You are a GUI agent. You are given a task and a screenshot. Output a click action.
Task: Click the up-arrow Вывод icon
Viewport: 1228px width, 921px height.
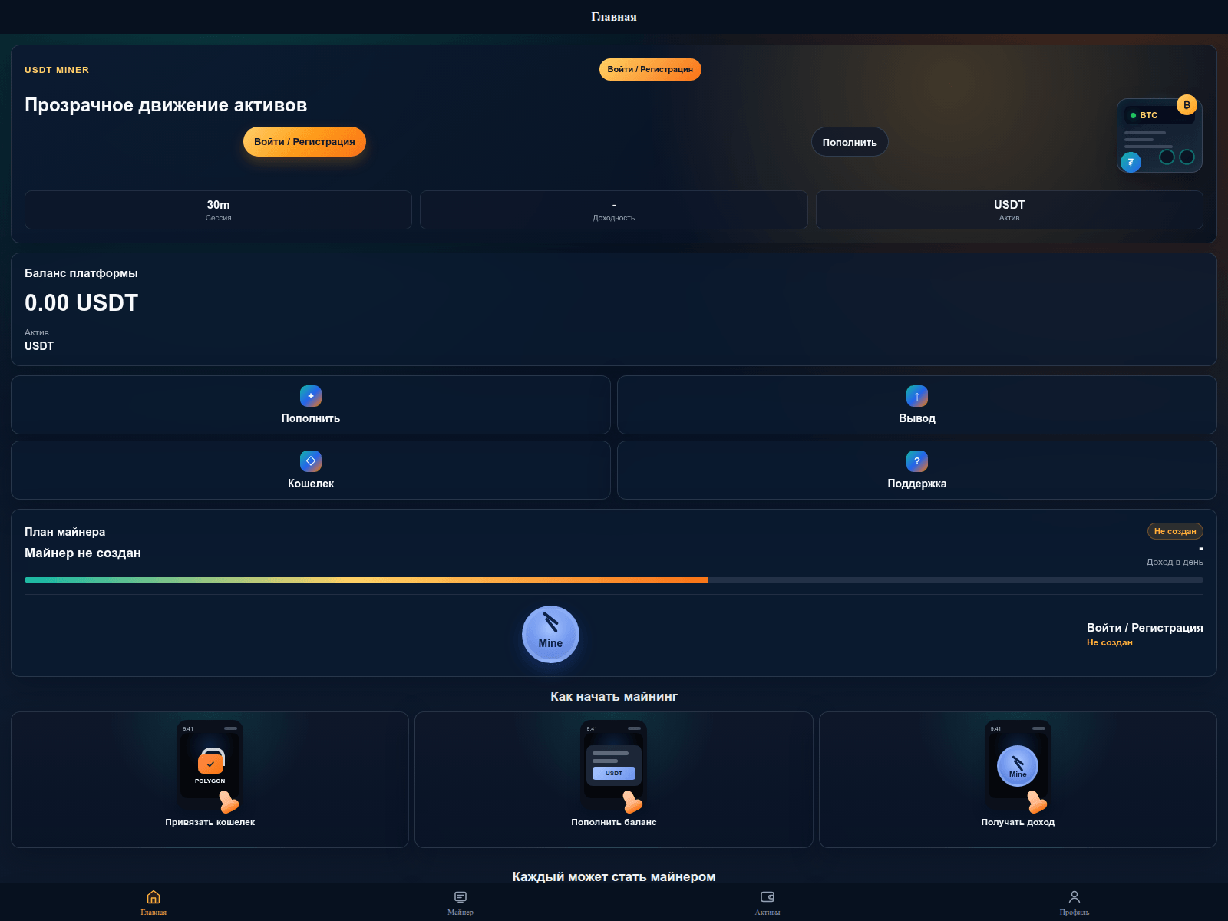coord(917,396)
